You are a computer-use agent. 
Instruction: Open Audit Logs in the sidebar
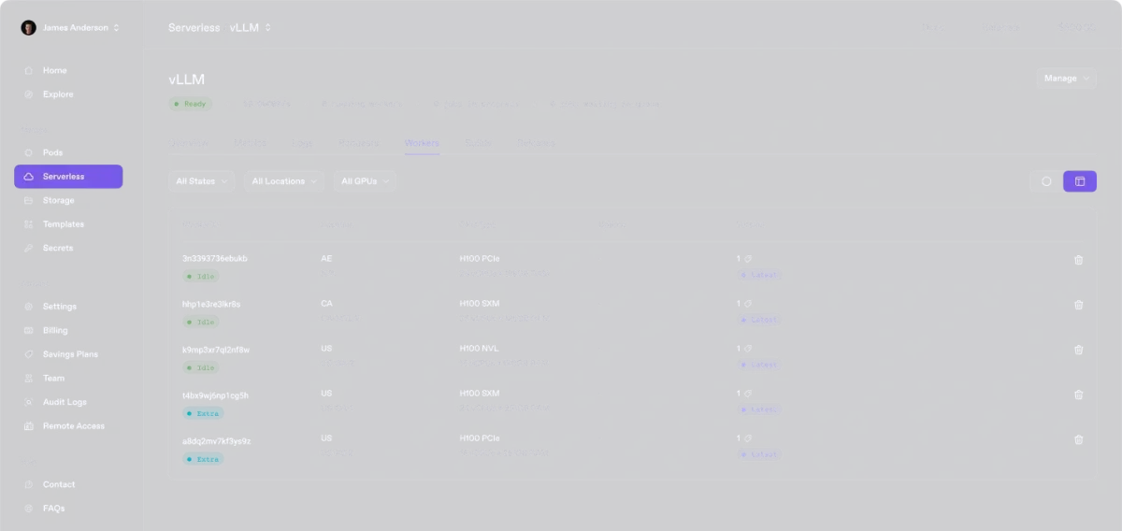pos(68,402)
